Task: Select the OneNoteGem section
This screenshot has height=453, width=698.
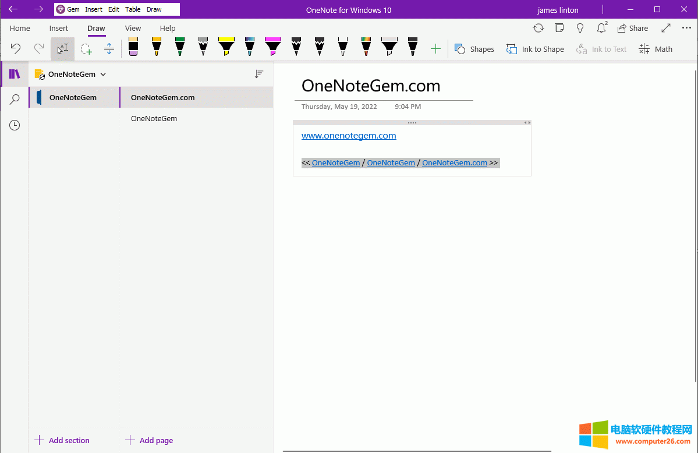Action: click(74, 97)
